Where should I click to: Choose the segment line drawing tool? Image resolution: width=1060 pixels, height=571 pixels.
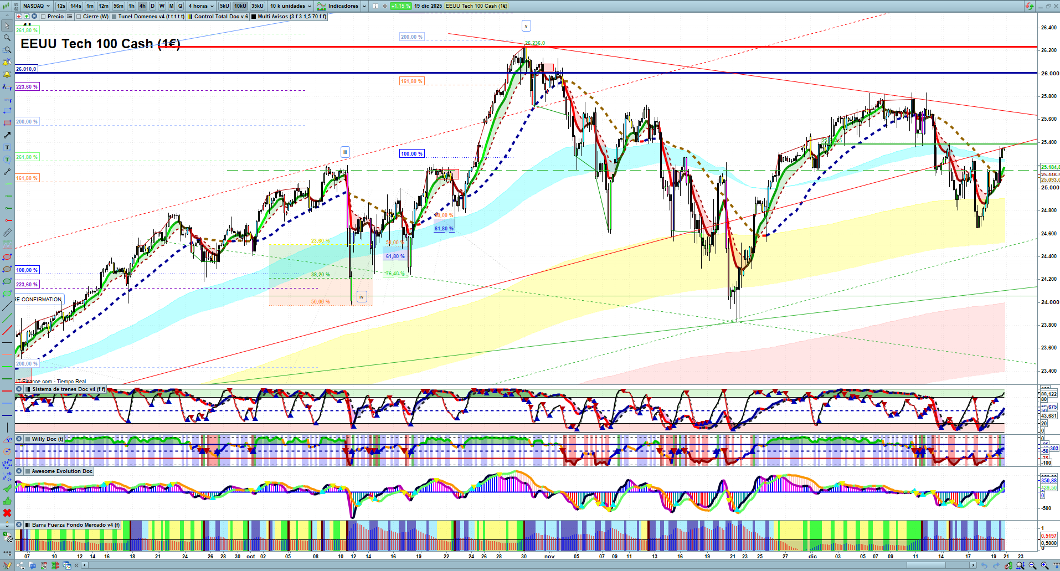[7, 172]
